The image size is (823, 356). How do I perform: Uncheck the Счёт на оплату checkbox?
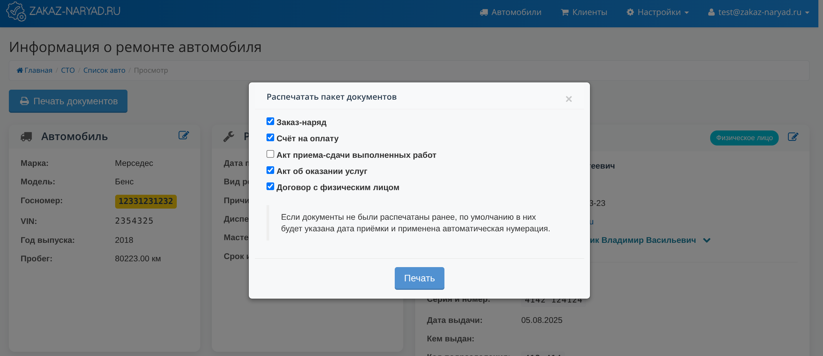[270, 138]
